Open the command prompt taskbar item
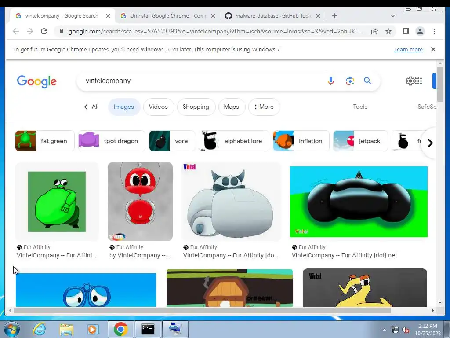The image size is (450, 338). coord(148,329)
